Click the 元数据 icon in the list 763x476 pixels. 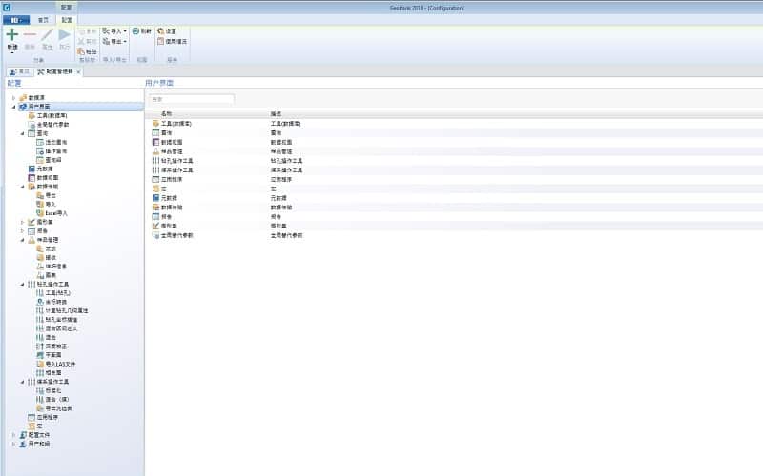click(x=155, y=197)
